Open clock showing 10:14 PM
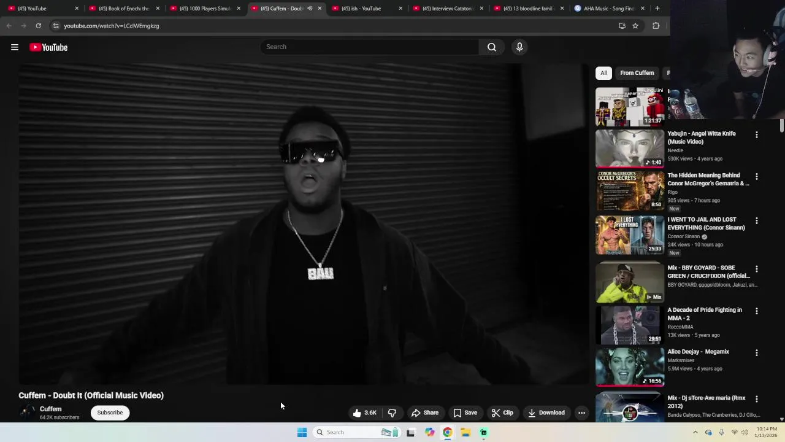This screenshot has width=785, height=442. coord(767,432)
